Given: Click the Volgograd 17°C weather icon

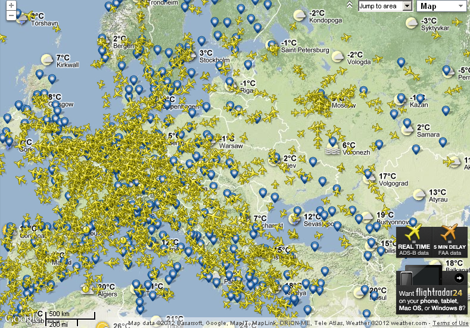Looking at the screenshot, I should click(369, 177).
